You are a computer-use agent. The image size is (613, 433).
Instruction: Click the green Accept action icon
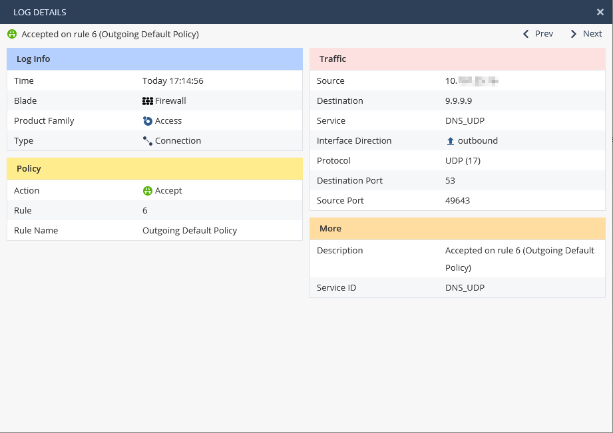(x=148, y=191)
